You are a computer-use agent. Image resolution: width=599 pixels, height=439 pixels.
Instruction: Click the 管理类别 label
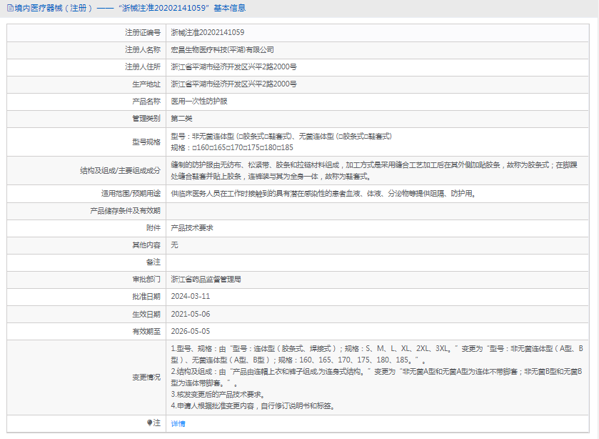point(146,119)
